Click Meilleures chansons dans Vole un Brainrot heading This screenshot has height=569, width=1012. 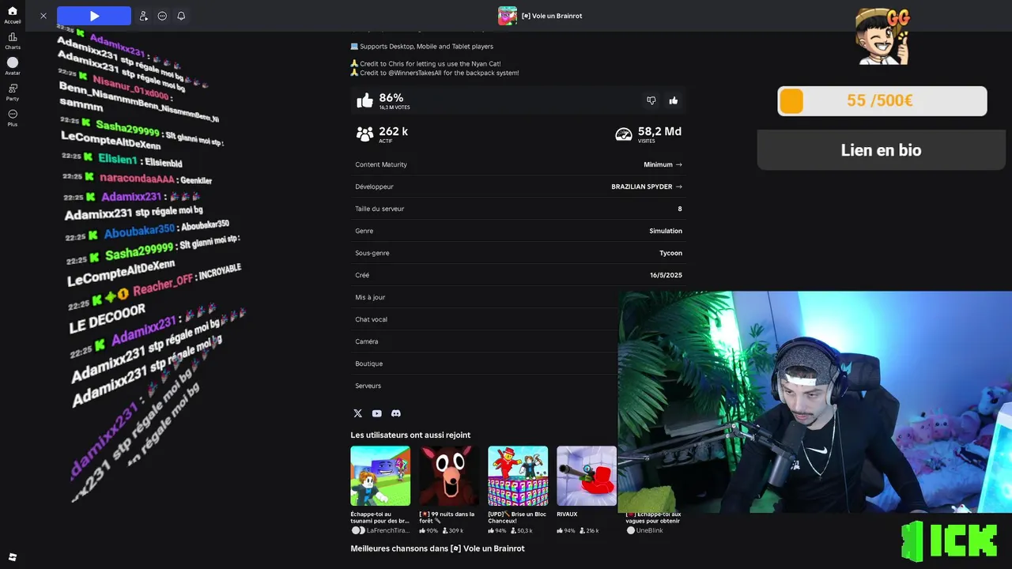tap(437, 548)
